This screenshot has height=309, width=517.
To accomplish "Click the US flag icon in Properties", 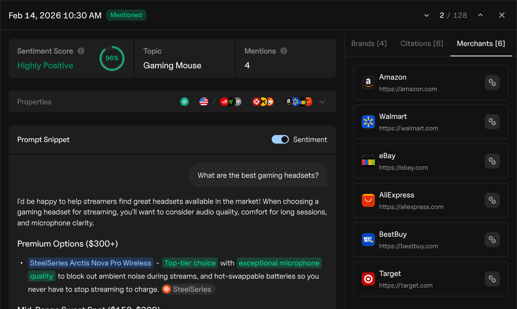I will 204,102.
